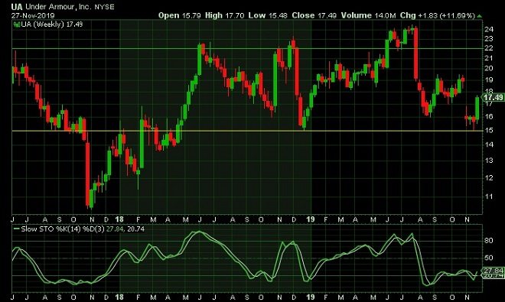Click the 27.84 stochastic value tag
This screenshot has width=505, height=302.
[494, 271]
